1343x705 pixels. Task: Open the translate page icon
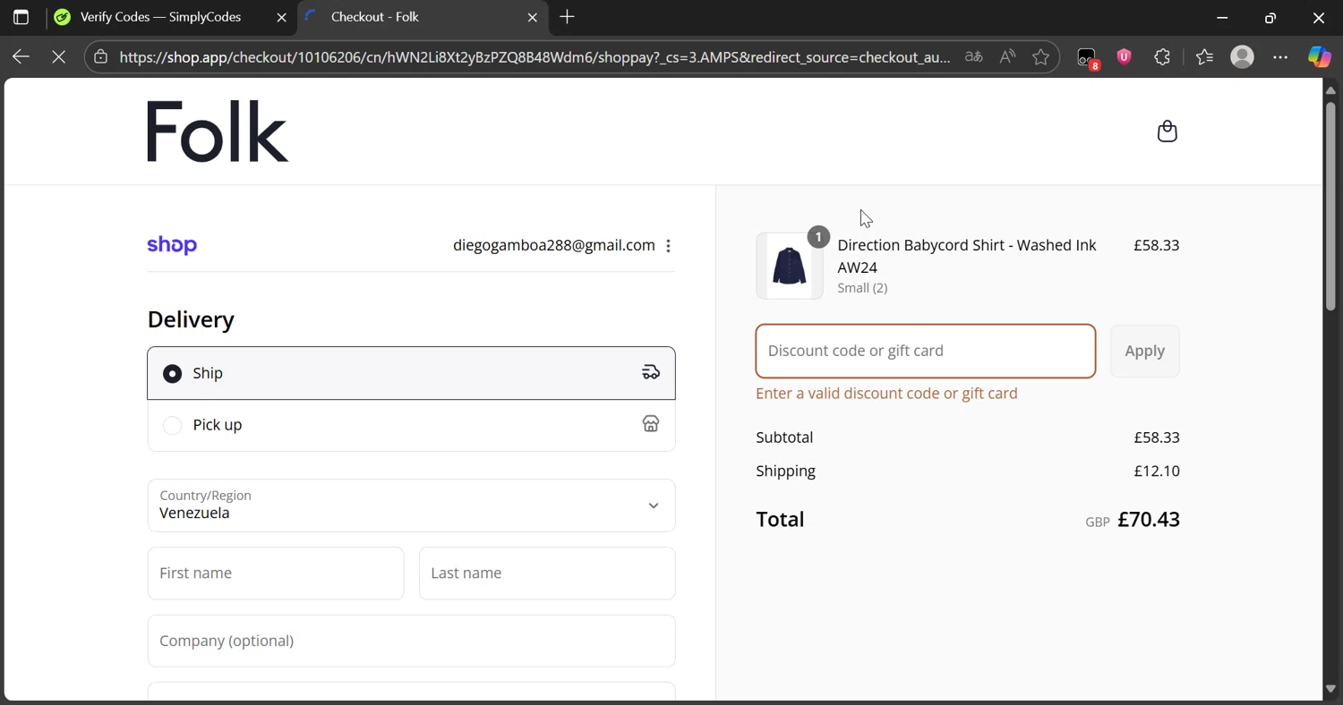click(973, 57)
